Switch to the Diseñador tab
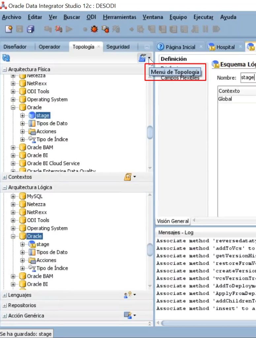The image size is (256, 338). pyautogui.click(x=15, y=47)
